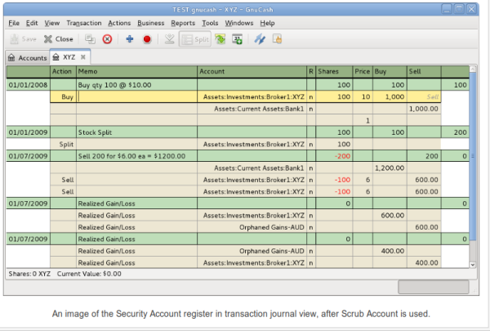
Task: Click the Reconcile hand icon
Action: point(277,39)
